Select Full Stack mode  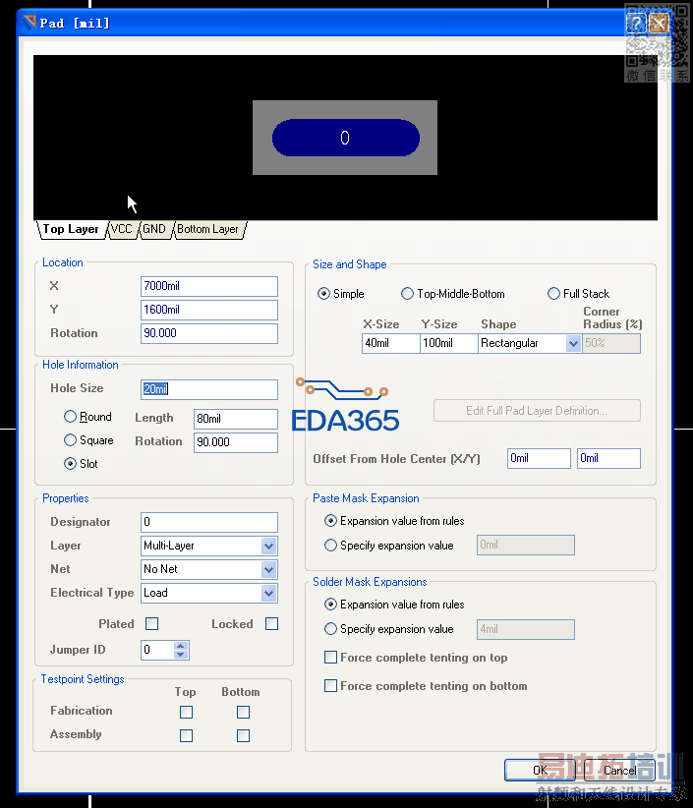tap(553, 294)
